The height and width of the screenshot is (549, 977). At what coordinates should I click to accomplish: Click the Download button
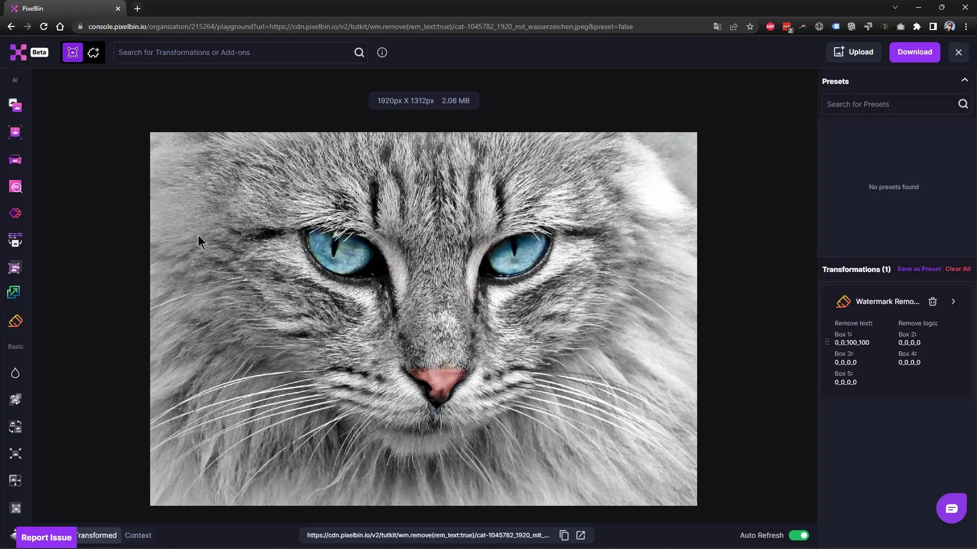[x=914, y=52]
